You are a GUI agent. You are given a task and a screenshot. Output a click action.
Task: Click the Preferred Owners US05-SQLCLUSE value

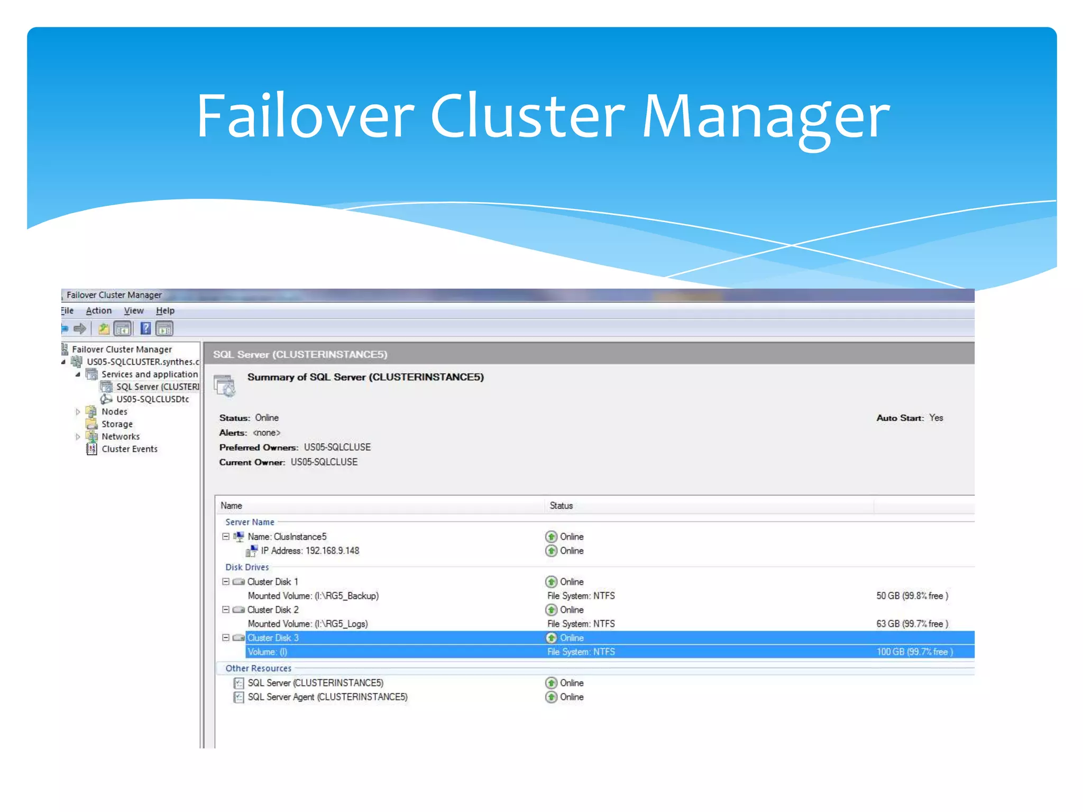point(337,447)
